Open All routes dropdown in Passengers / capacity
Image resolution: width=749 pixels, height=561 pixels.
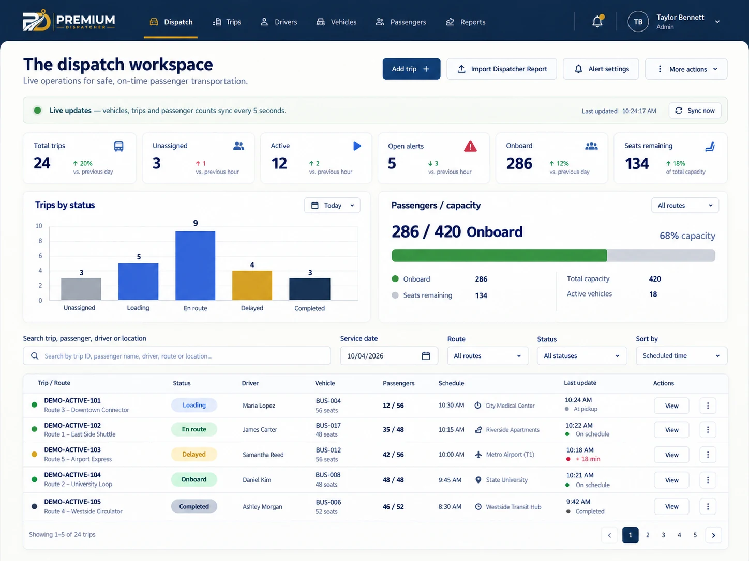click(x=685, y=205)
